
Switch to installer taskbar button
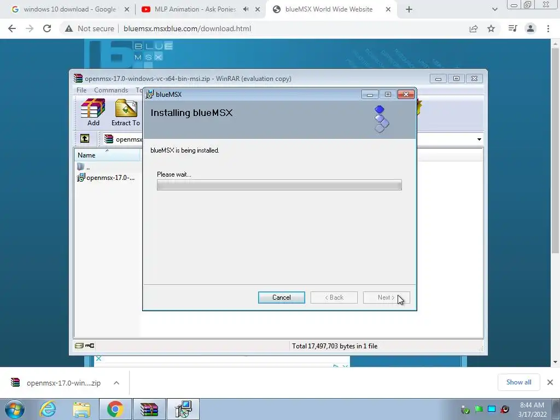click(x=183, y=409)
